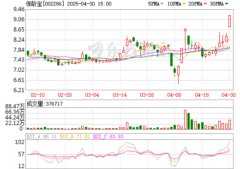Click the green 30PMA color marker

pos(227,3)
